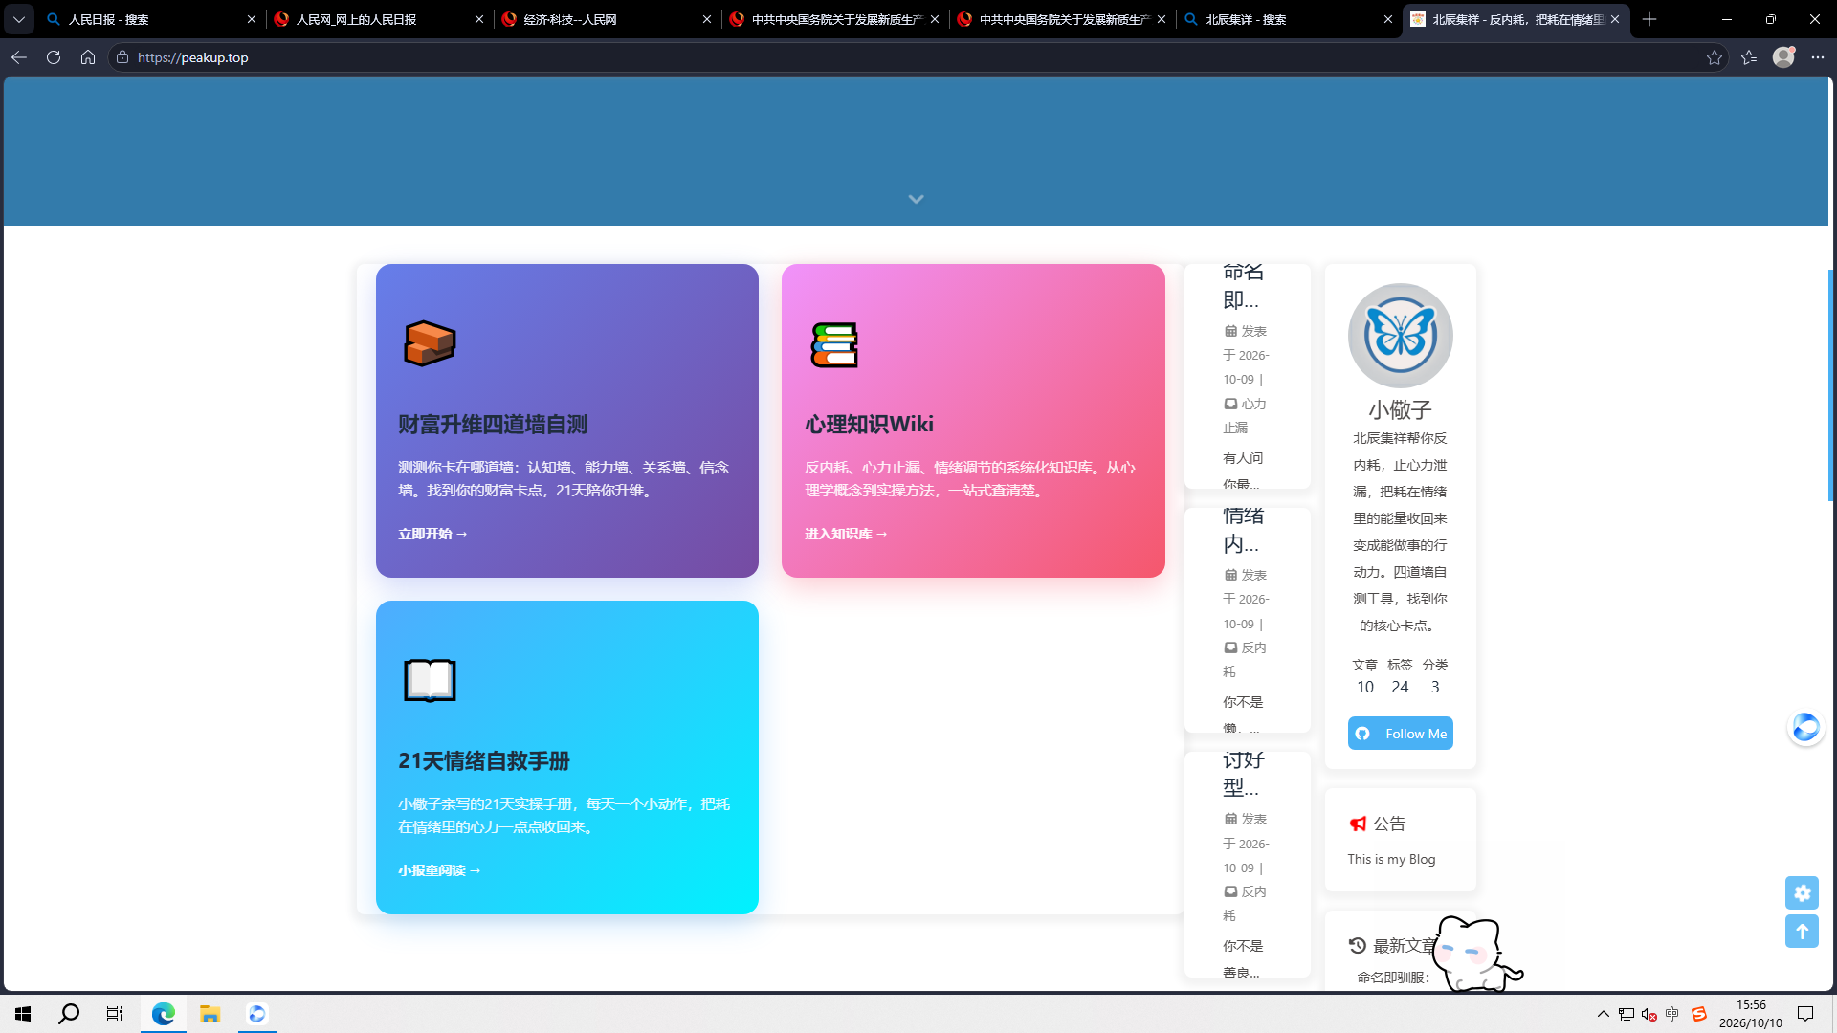Open the 小报童阅读 link
The width and height of the screenshot is (1837, 1033).
coord(439,870)
